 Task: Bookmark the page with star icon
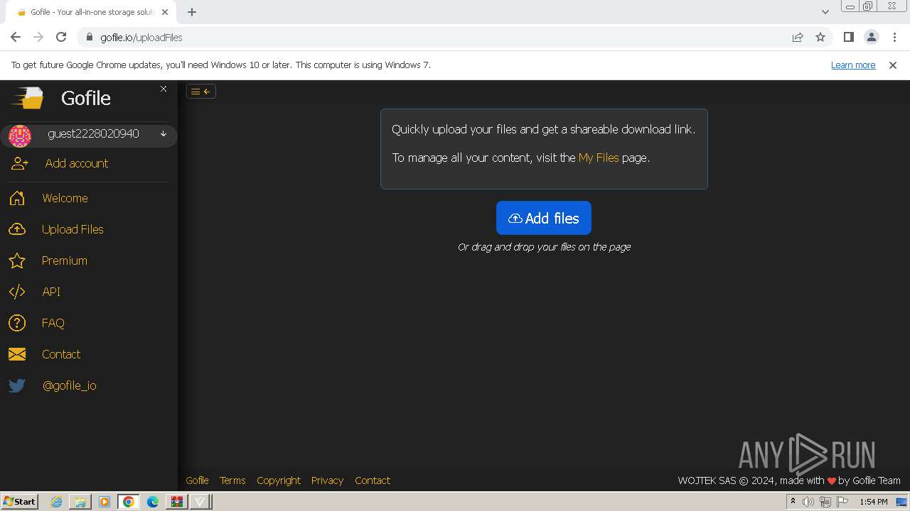[x=820, y=37]
